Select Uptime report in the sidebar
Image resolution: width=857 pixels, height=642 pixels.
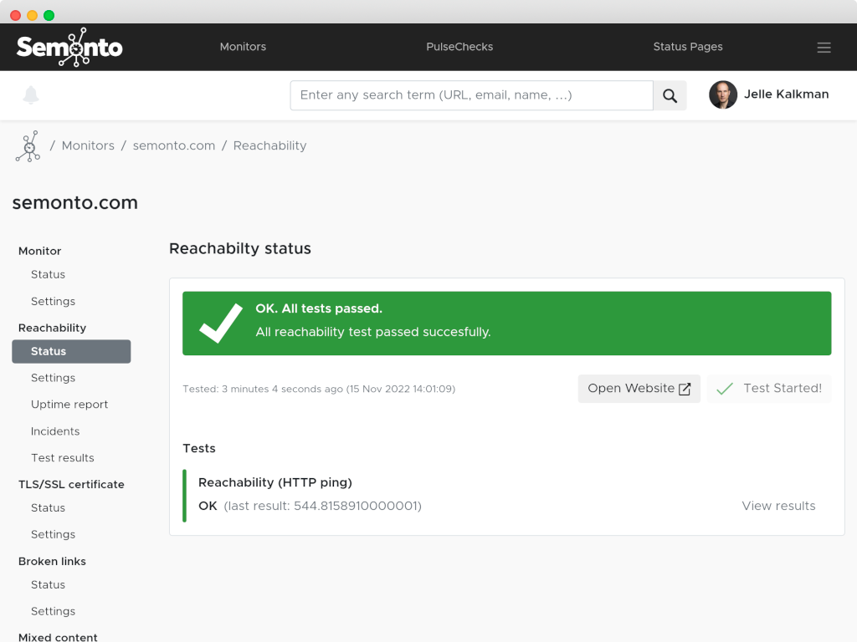tap(69, 405)
